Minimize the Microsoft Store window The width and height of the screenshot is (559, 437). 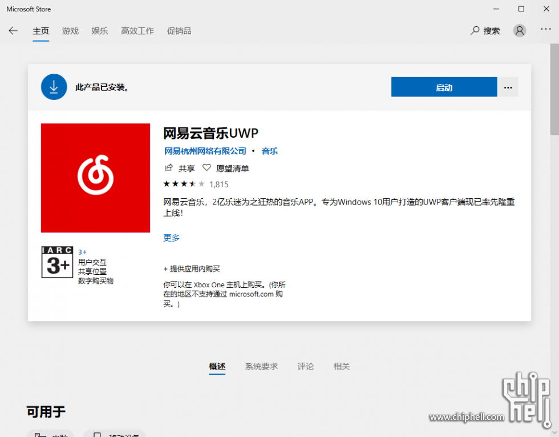pos(496,9)
